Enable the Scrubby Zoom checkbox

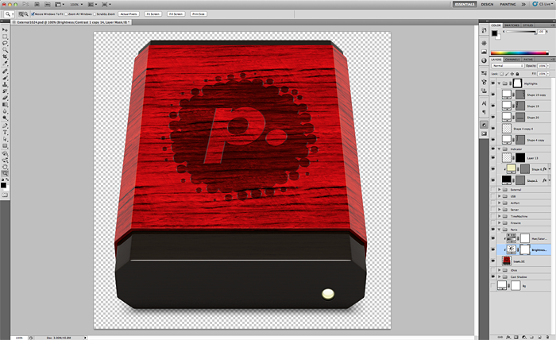click(x=95, y=14)
